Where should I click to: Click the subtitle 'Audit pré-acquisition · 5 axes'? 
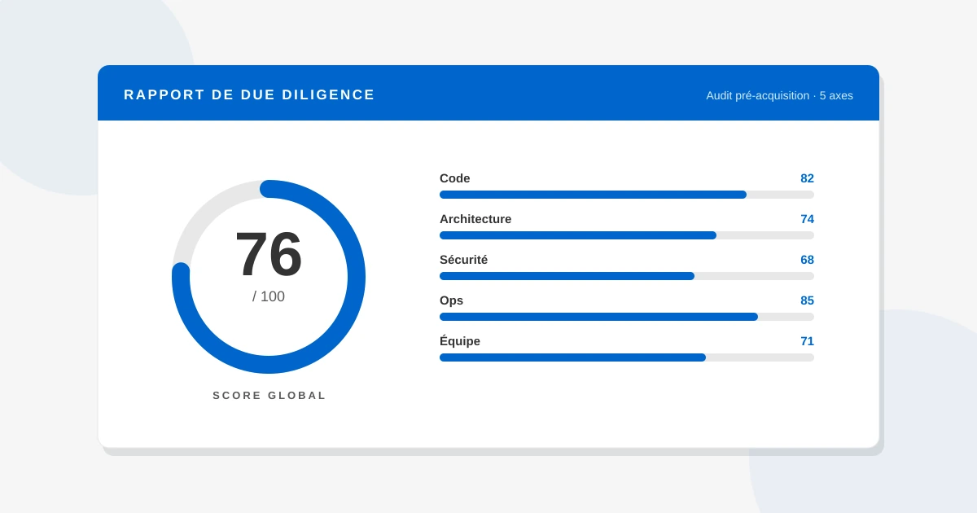pyautogui.click(x=779, y=95)
